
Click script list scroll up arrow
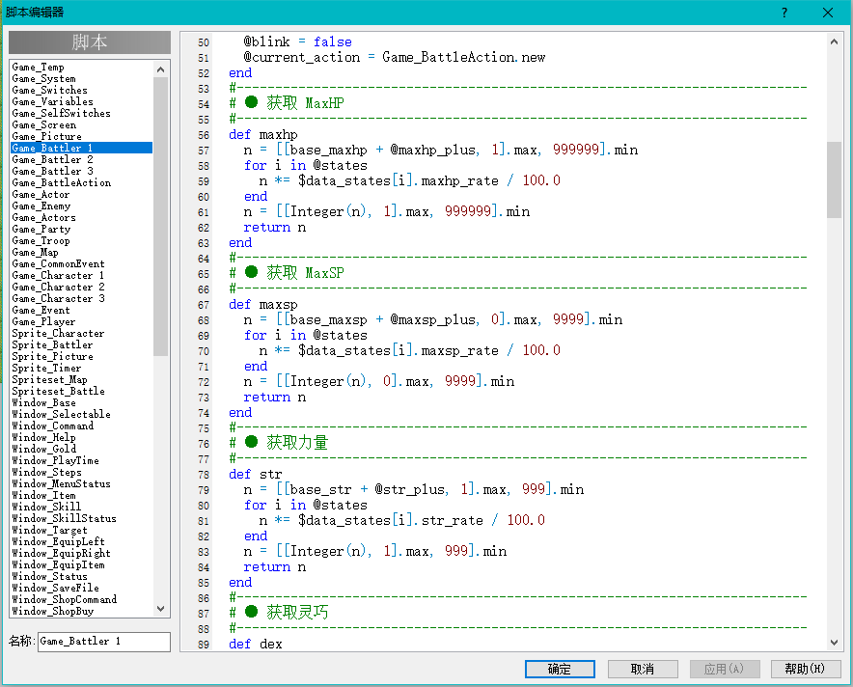coord(160,69)
